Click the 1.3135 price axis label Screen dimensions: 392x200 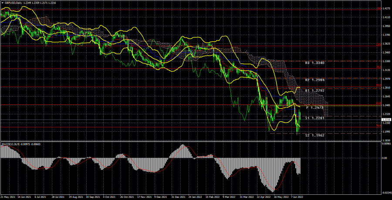[x=386, y=70]
